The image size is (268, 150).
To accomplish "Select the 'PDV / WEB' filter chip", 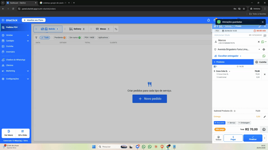I will pyautogui.click(x=89, y=37).
